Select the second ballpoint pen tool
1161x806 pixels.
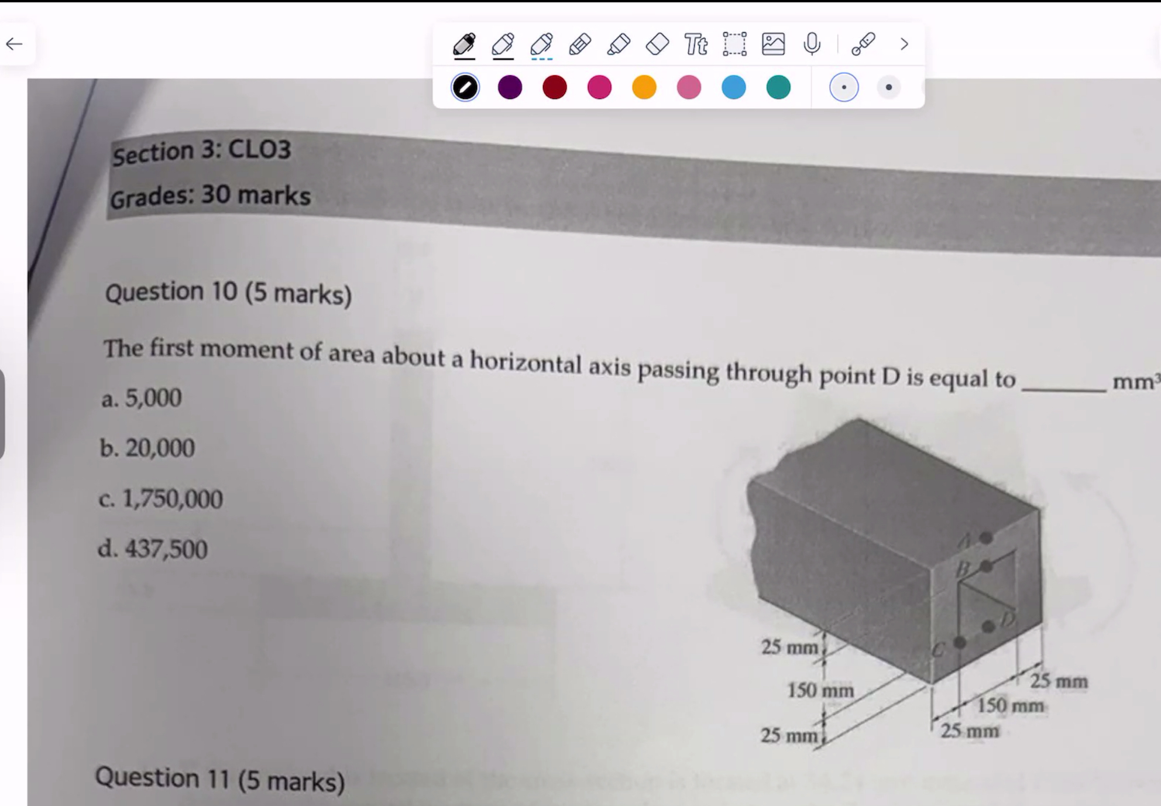click(x=504, y=44)
